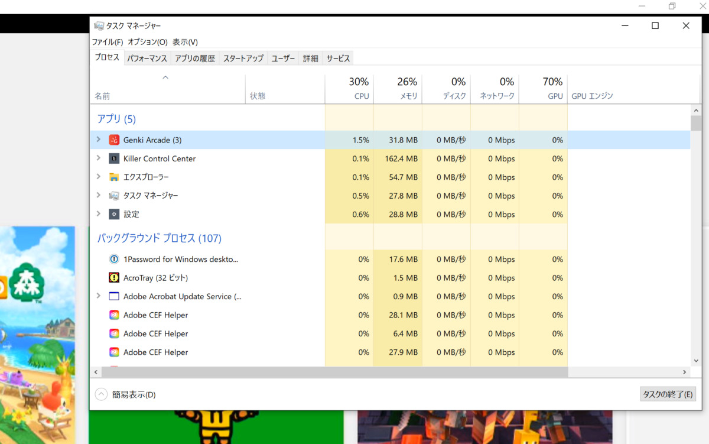Click the タスク マネージャー row icon

pyautogui.click(x=114, y=196)
